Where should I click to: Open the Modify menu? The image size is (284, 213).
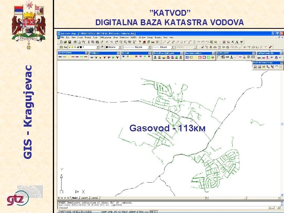point(133,37)
